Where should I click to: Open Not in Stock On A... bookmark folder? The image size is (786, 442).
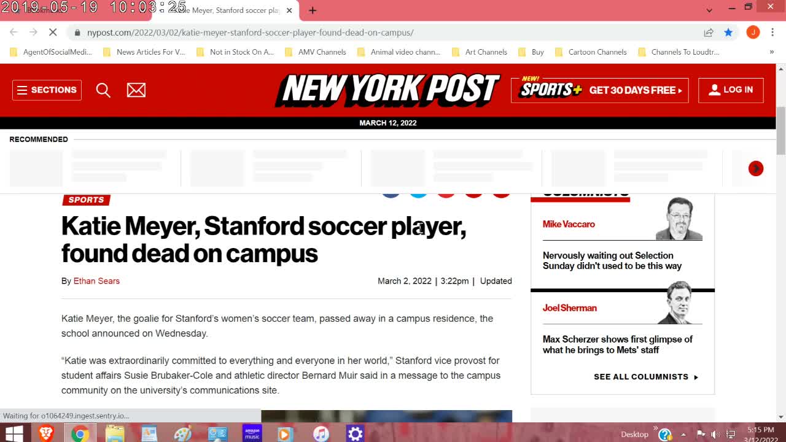click(x=235, y=52)
